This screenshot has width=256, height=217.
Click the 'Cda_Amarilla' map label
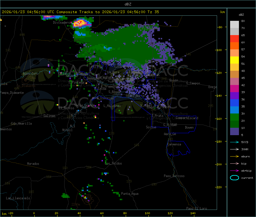[21, 123]
